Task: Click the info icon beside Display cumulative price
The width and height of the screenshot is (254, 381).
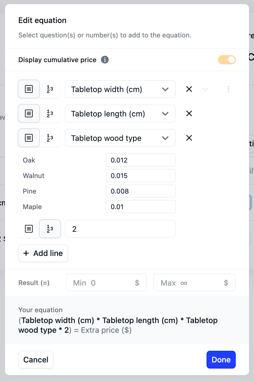Action: pyautogui.click(x=105, y=60)
